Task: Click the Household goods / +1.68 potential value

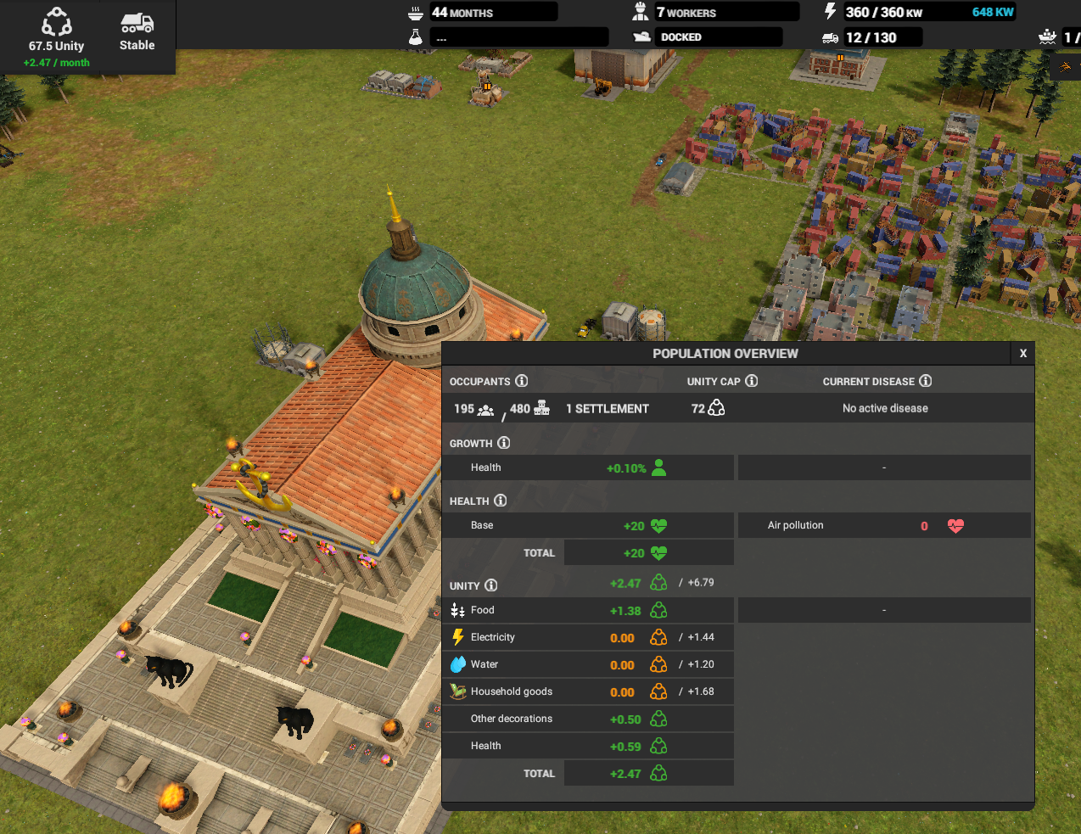Action: 697,691
